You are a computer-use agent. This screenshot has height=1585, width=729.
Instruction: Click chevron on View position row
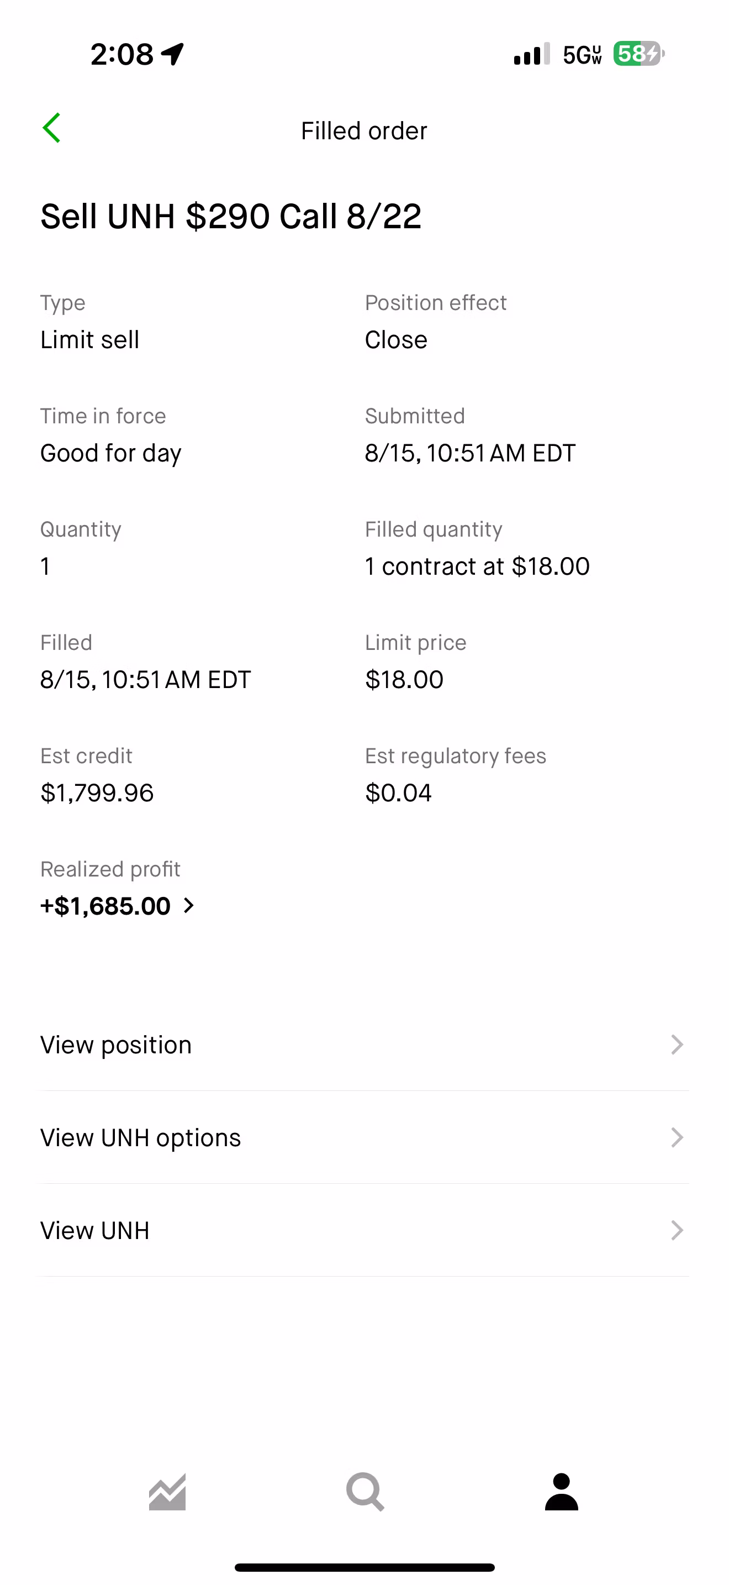tap(677, 1045)
